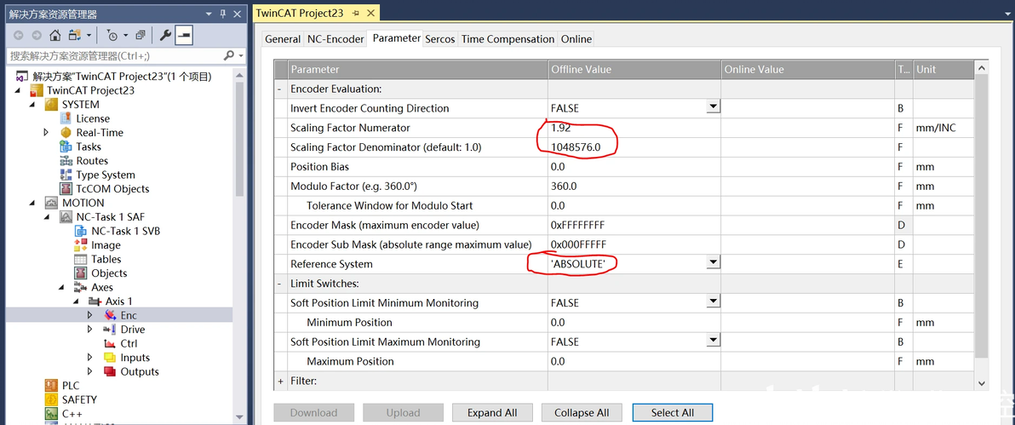Expand the Filter parameter group
Screen dimensions: 1015x425
point(280,381)
